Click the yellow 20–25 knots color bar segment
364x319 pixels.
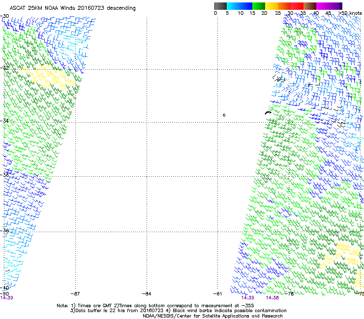point(272,6)
